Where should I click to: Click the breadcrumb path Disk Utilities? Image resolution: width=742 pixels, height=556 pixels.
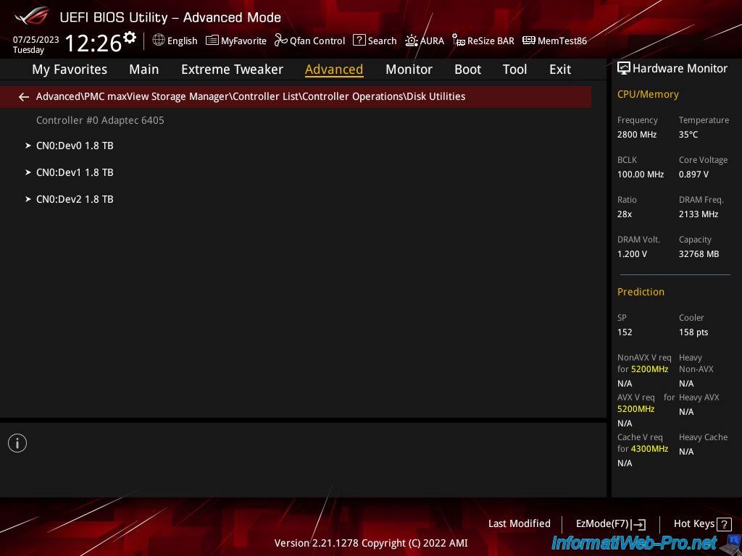[435, 96]
